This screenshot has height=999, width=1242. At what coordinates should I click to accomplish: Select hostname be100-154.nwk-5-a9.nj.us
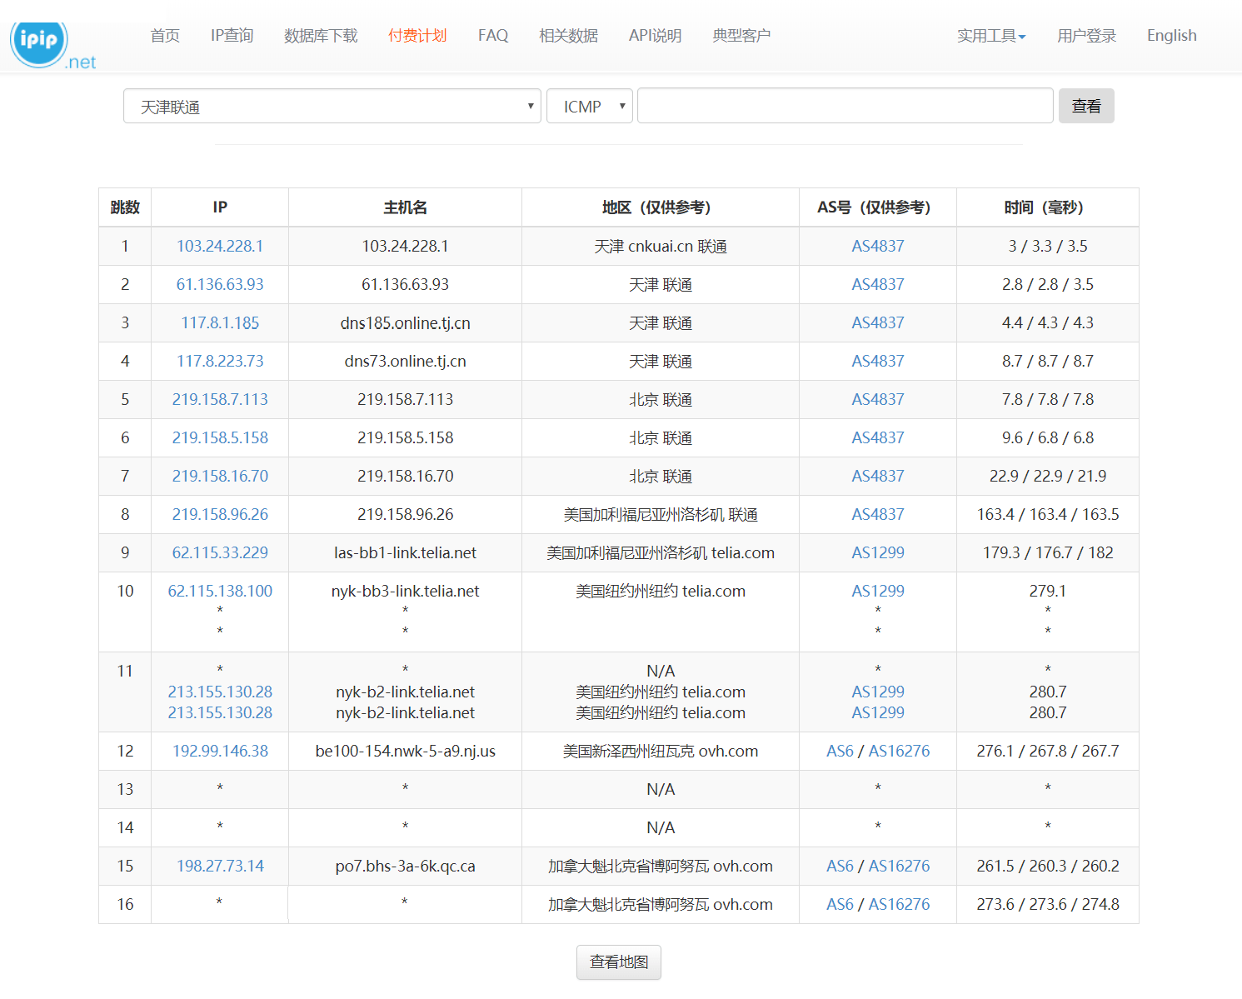405,752
